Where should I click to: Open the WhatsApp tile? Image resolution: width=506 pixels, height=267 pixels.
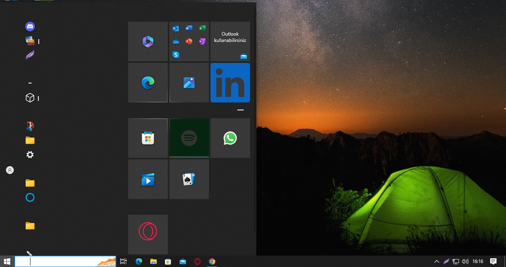coord(230,138)
